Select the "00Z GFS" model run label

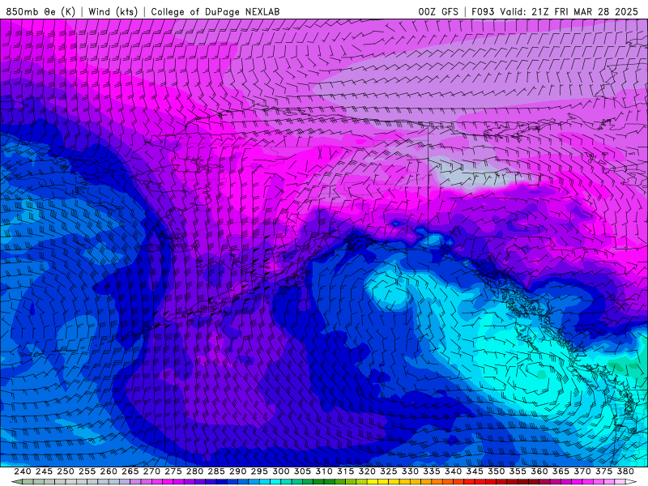tap(438, 11)
